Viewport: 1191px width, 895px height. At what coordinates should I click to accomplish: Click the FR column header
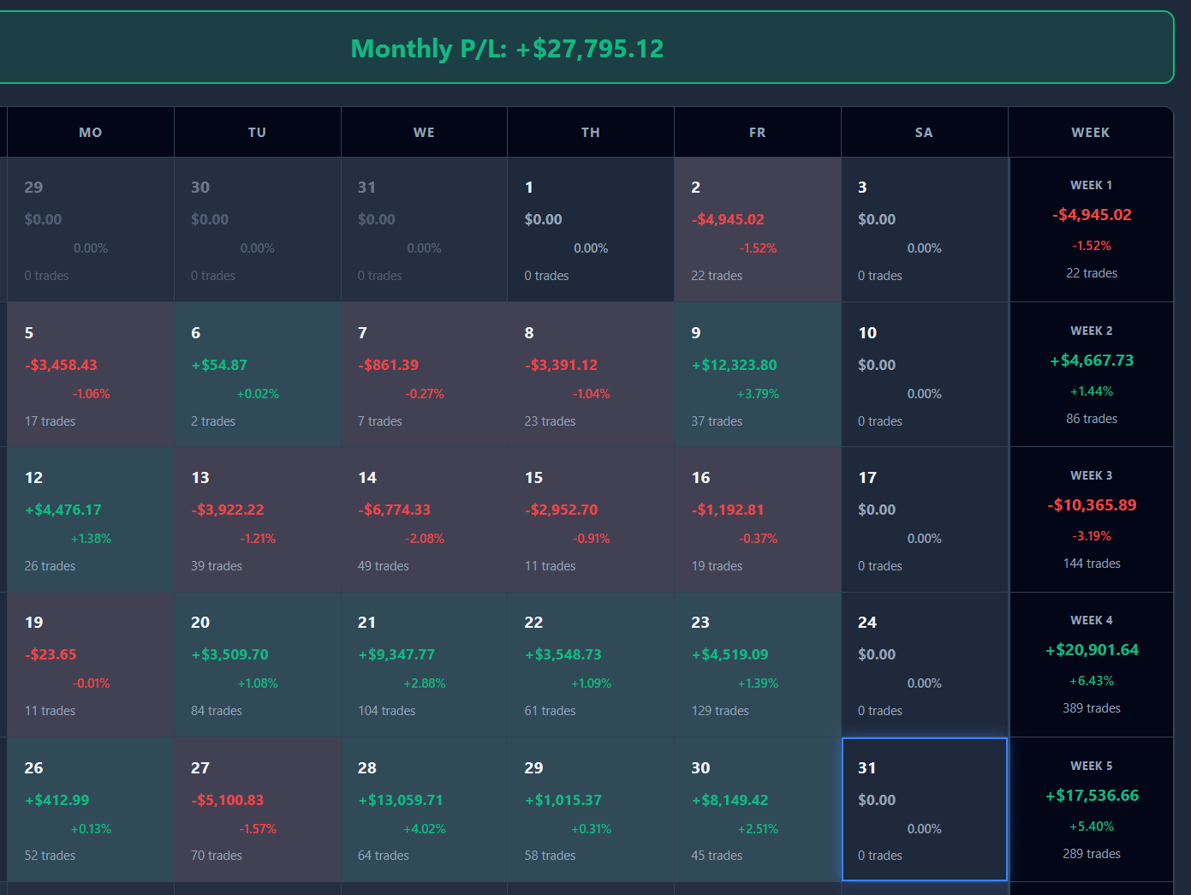click(x=757, y=132)
